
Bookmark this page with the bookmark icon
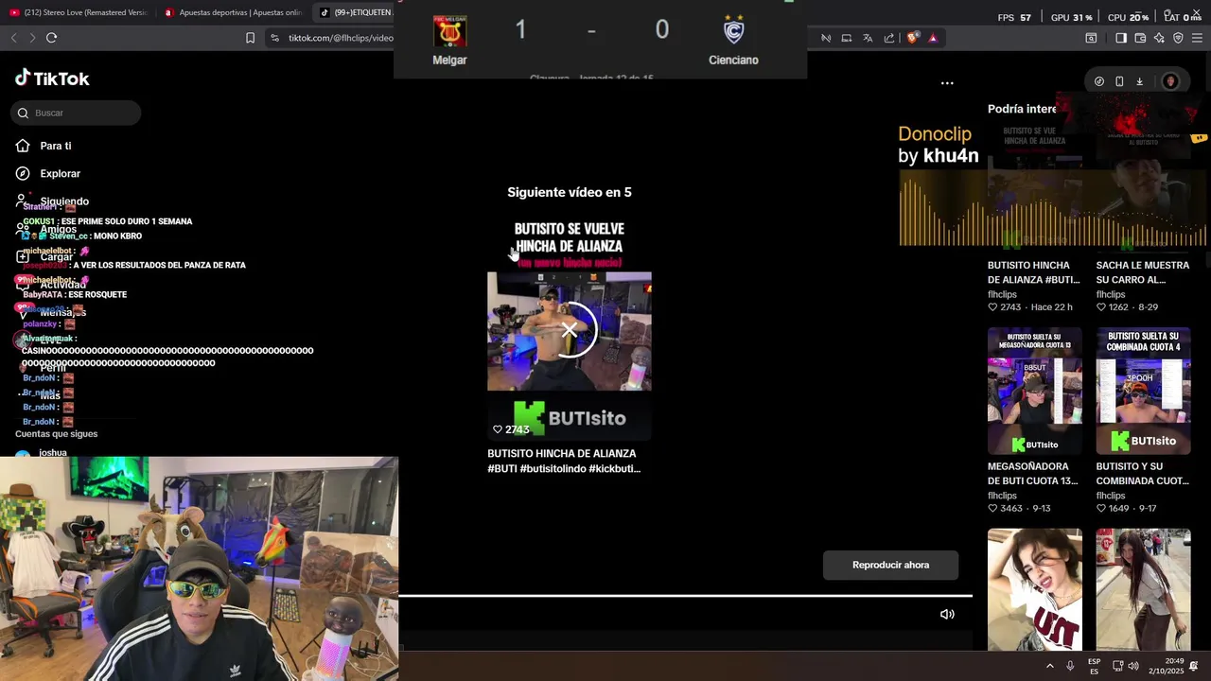pyautogui.click(x=250, y=38)
